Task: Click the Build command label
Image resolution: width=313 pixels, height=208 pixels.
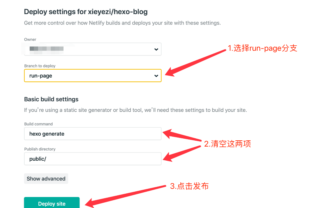Action: click(x=38, y=124)
